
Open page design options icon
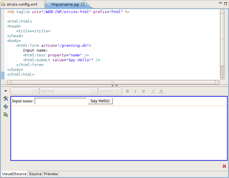[x=6, y=115]
